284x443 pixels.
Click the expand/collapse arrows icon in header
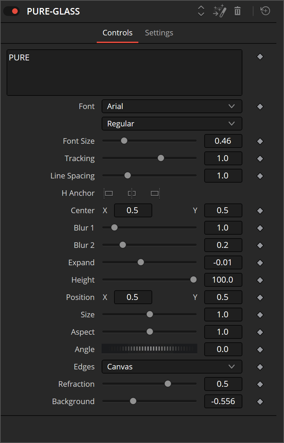(201, 11)
